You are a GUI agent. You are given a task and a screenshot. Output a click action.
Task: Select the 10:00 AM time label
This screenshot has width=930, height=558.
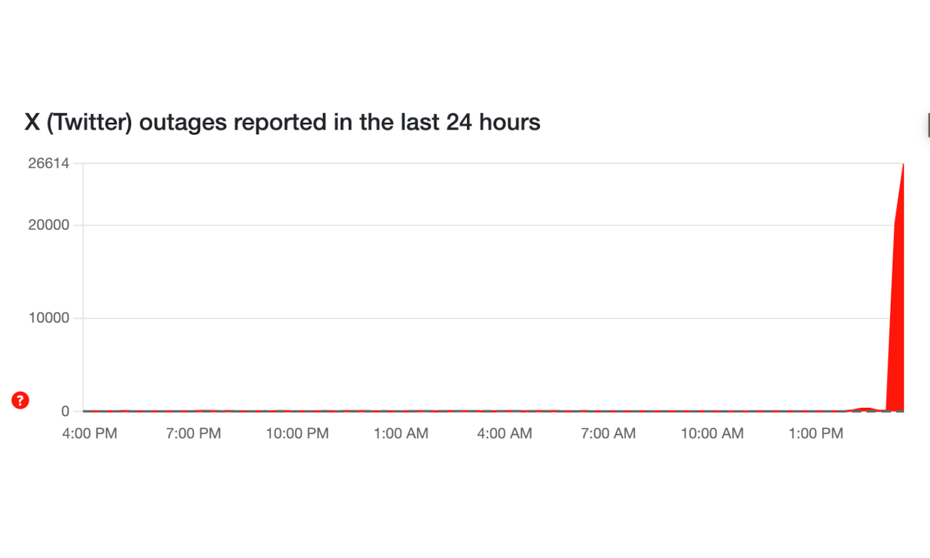[x=712, y=434]
